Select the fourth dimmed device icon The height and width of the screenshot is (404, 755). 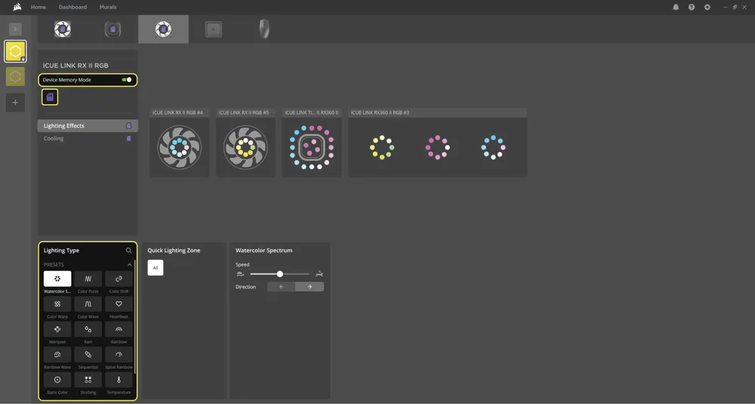click(214, 29)
